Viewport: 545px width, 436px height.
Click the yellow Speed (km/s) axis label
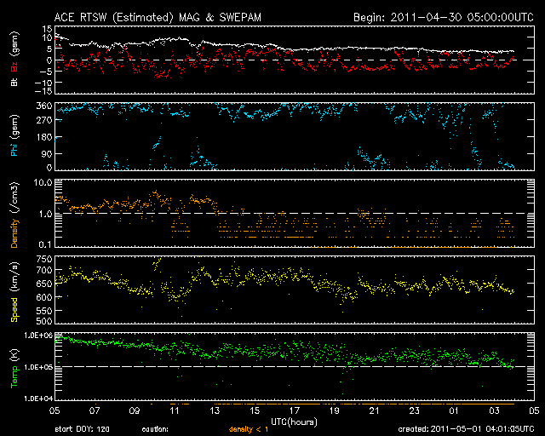pos(14,296)
